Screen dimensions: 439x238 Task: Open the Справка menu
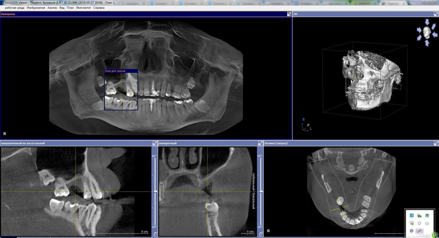(99, 8)
